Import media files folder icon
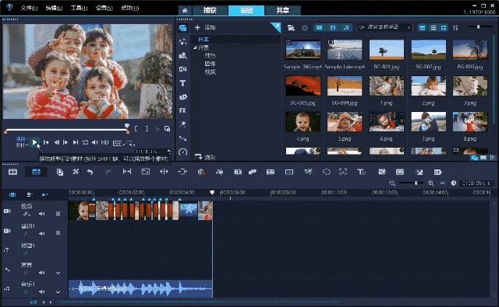Screen dimensions: 499x307 coord(291,28)
